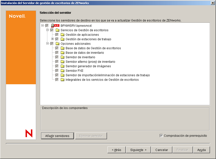Uncheck the Servidor PXE checkbox
216x159 pixels.
57,70
